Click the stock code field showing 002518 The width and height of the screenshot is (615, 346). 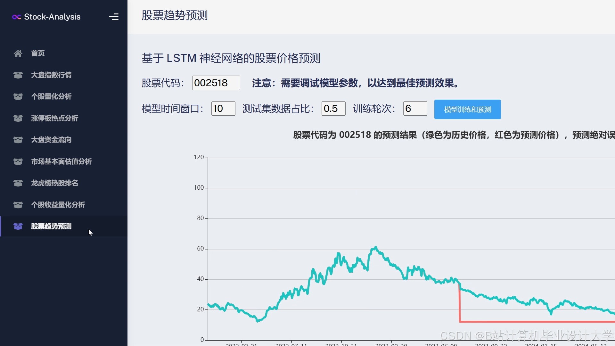pyautogui.click(x=216, y=83)
